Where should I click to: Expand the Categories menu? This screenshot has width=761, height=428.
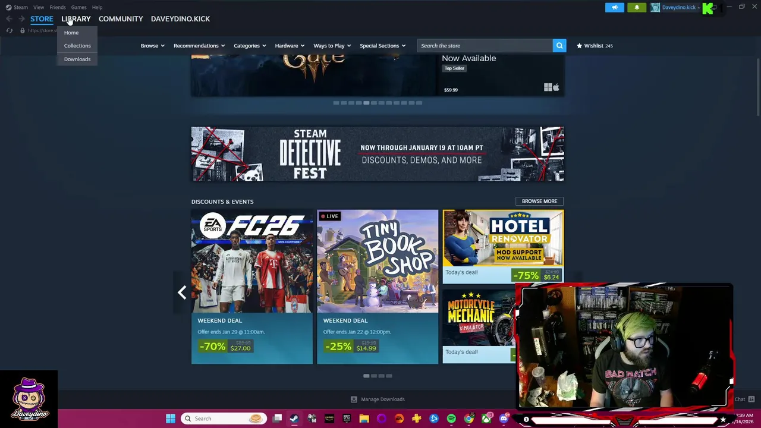(x=250, y=46)
